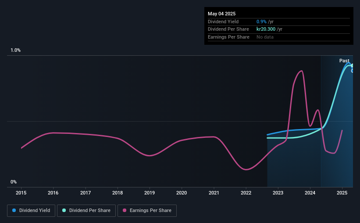Viewport: 360px width, 223px height.
Task: Select the 2018 label on the x-axis
Action: coord(118,193)
